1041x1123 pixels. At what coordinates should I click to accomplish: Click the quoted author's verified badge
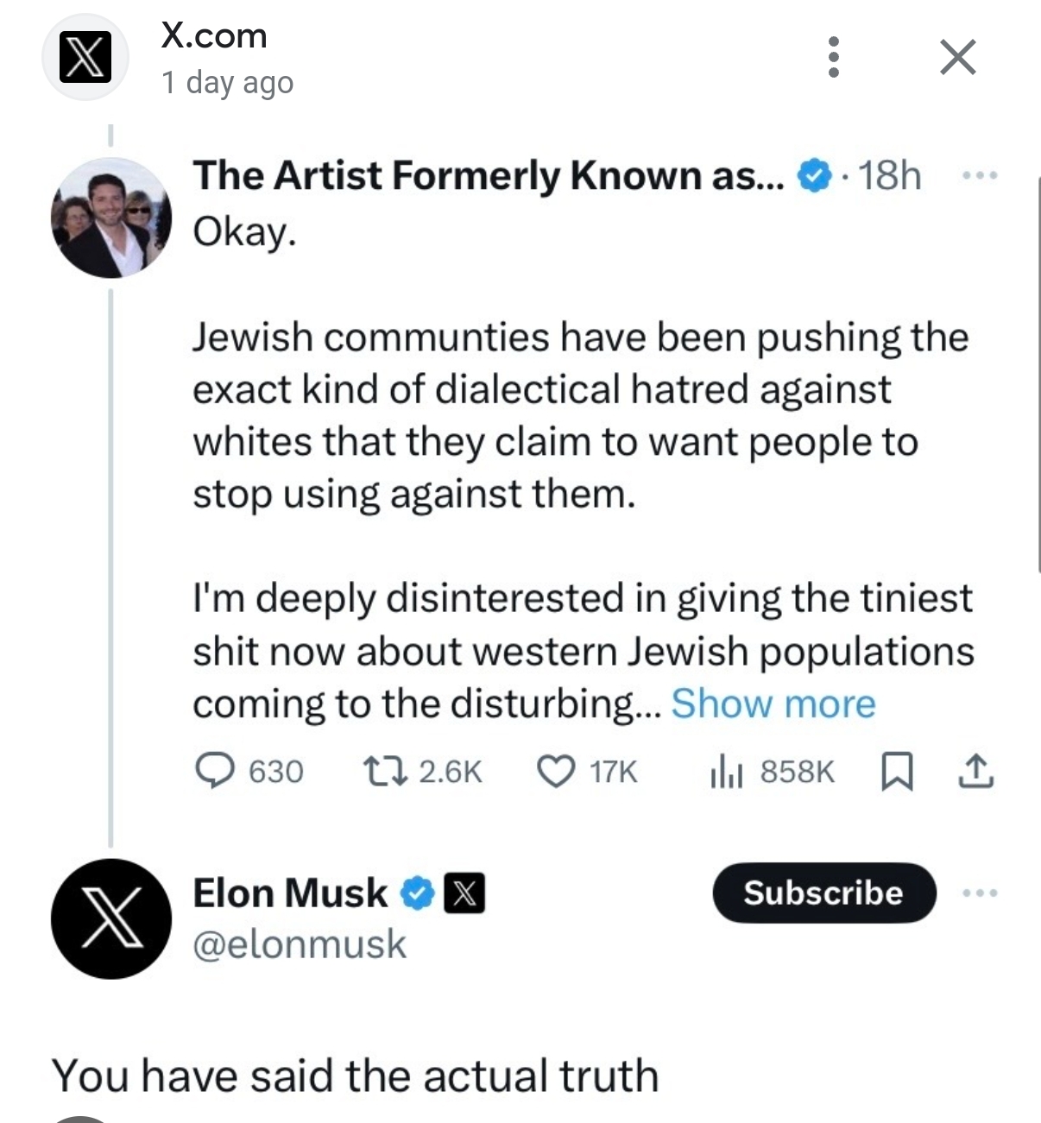813,176
